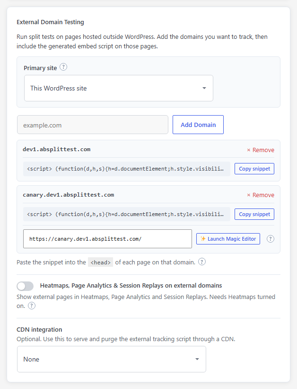Open help icon after 'of each page on that domain'
This screenshot has width=297, height=389.
click(x=202, y=262)
